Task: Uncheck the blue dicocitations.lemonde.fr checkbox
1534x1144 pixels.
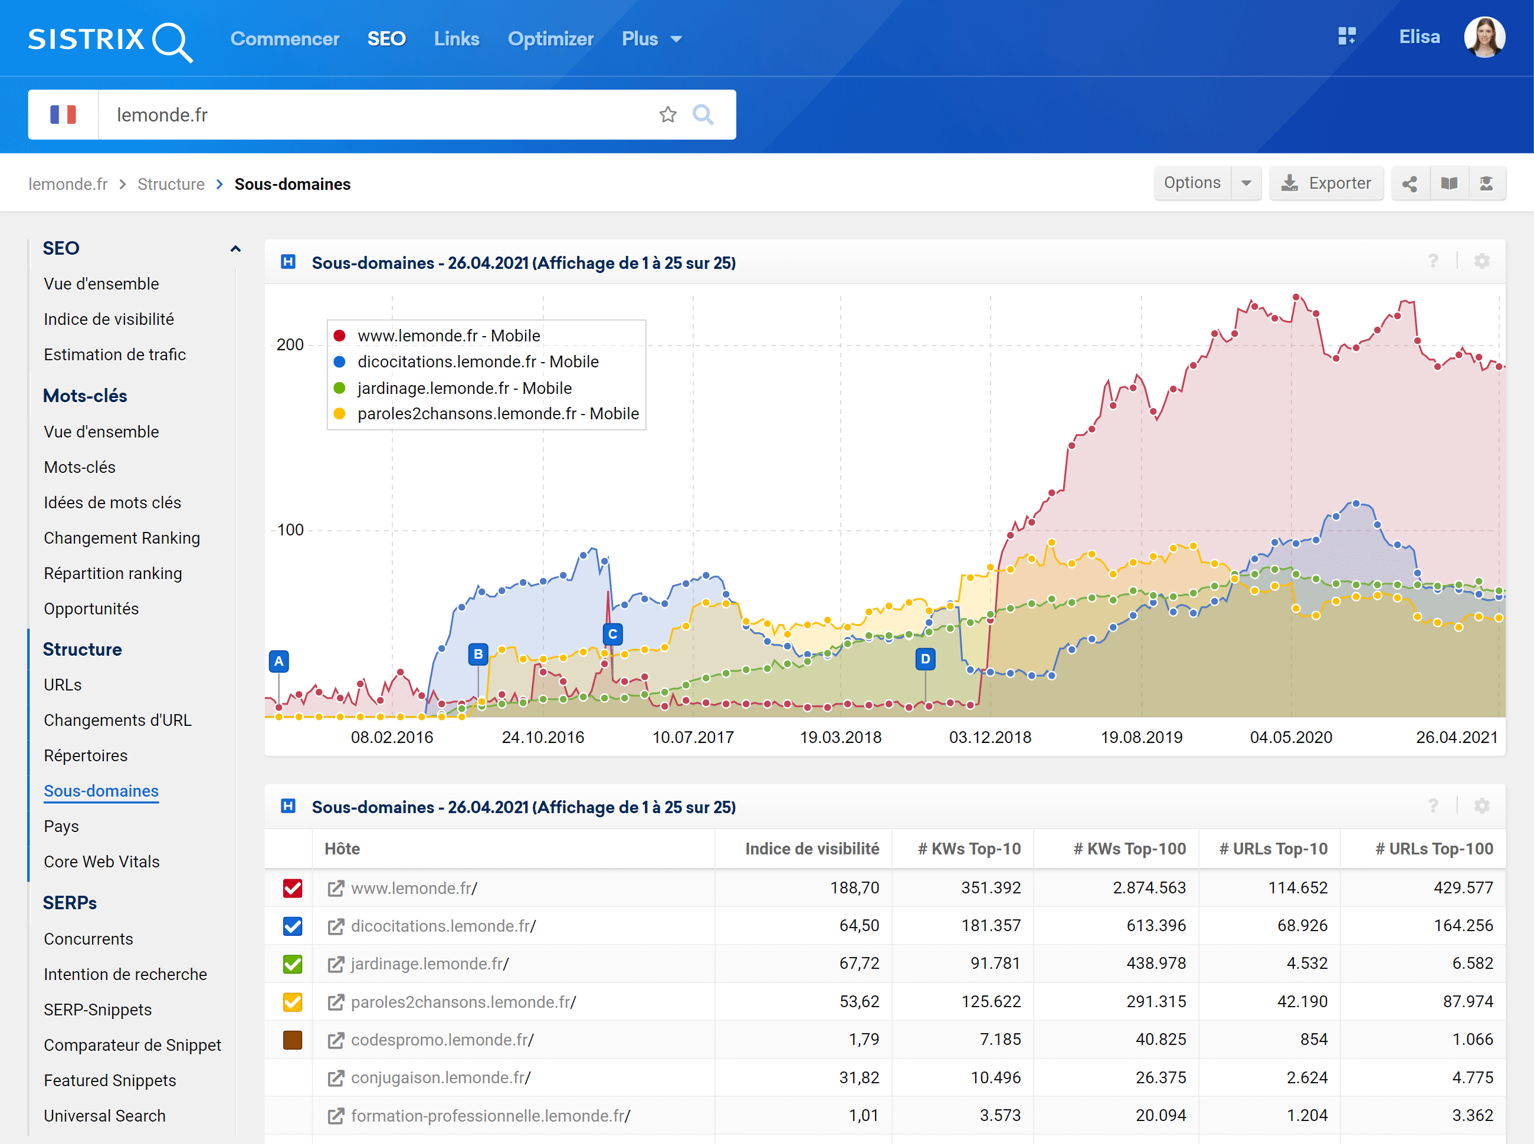Action: tap(293, 926)
